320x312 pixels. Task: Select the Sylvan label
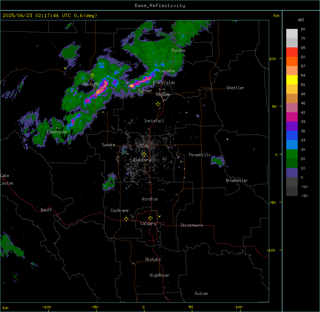[x=145, y=91]
